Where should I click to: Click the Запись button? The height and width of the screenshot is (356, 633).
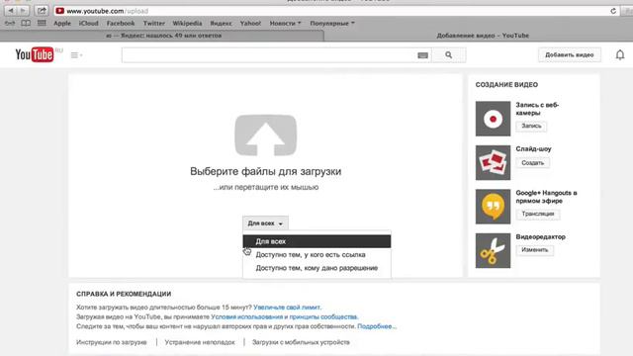[531, 126]
